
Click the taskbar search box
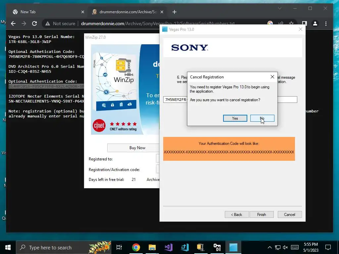(64, 247)
